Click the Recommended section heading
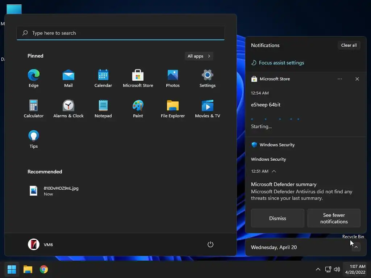Image resolution: width=371 pixels, height=278 pixels. (45, 172)
